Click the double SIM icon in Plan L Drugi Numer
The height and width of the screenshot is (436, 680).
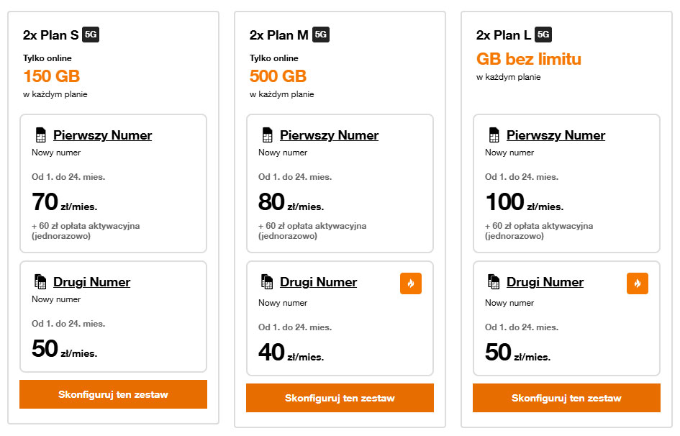pos(494,282)
